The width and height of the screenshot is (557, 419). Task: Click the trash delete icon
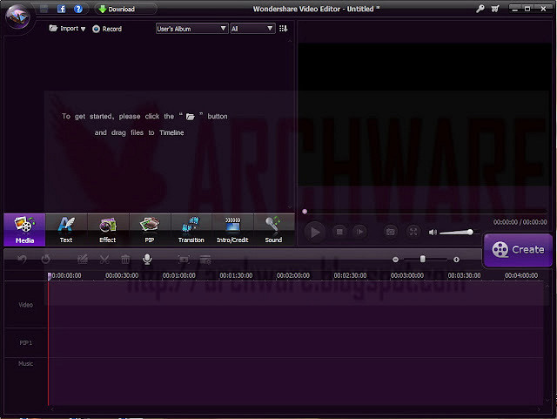click(x=125, y=260)
